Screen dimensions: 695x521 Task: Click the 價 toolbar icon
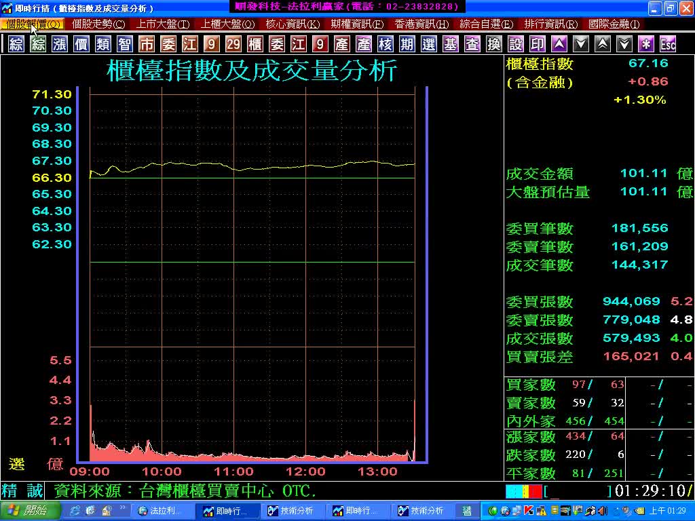(x=81, y=45)
